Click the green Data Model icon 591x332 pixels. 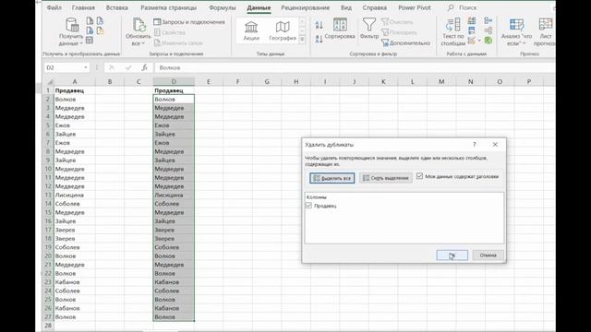coord(488,40)
